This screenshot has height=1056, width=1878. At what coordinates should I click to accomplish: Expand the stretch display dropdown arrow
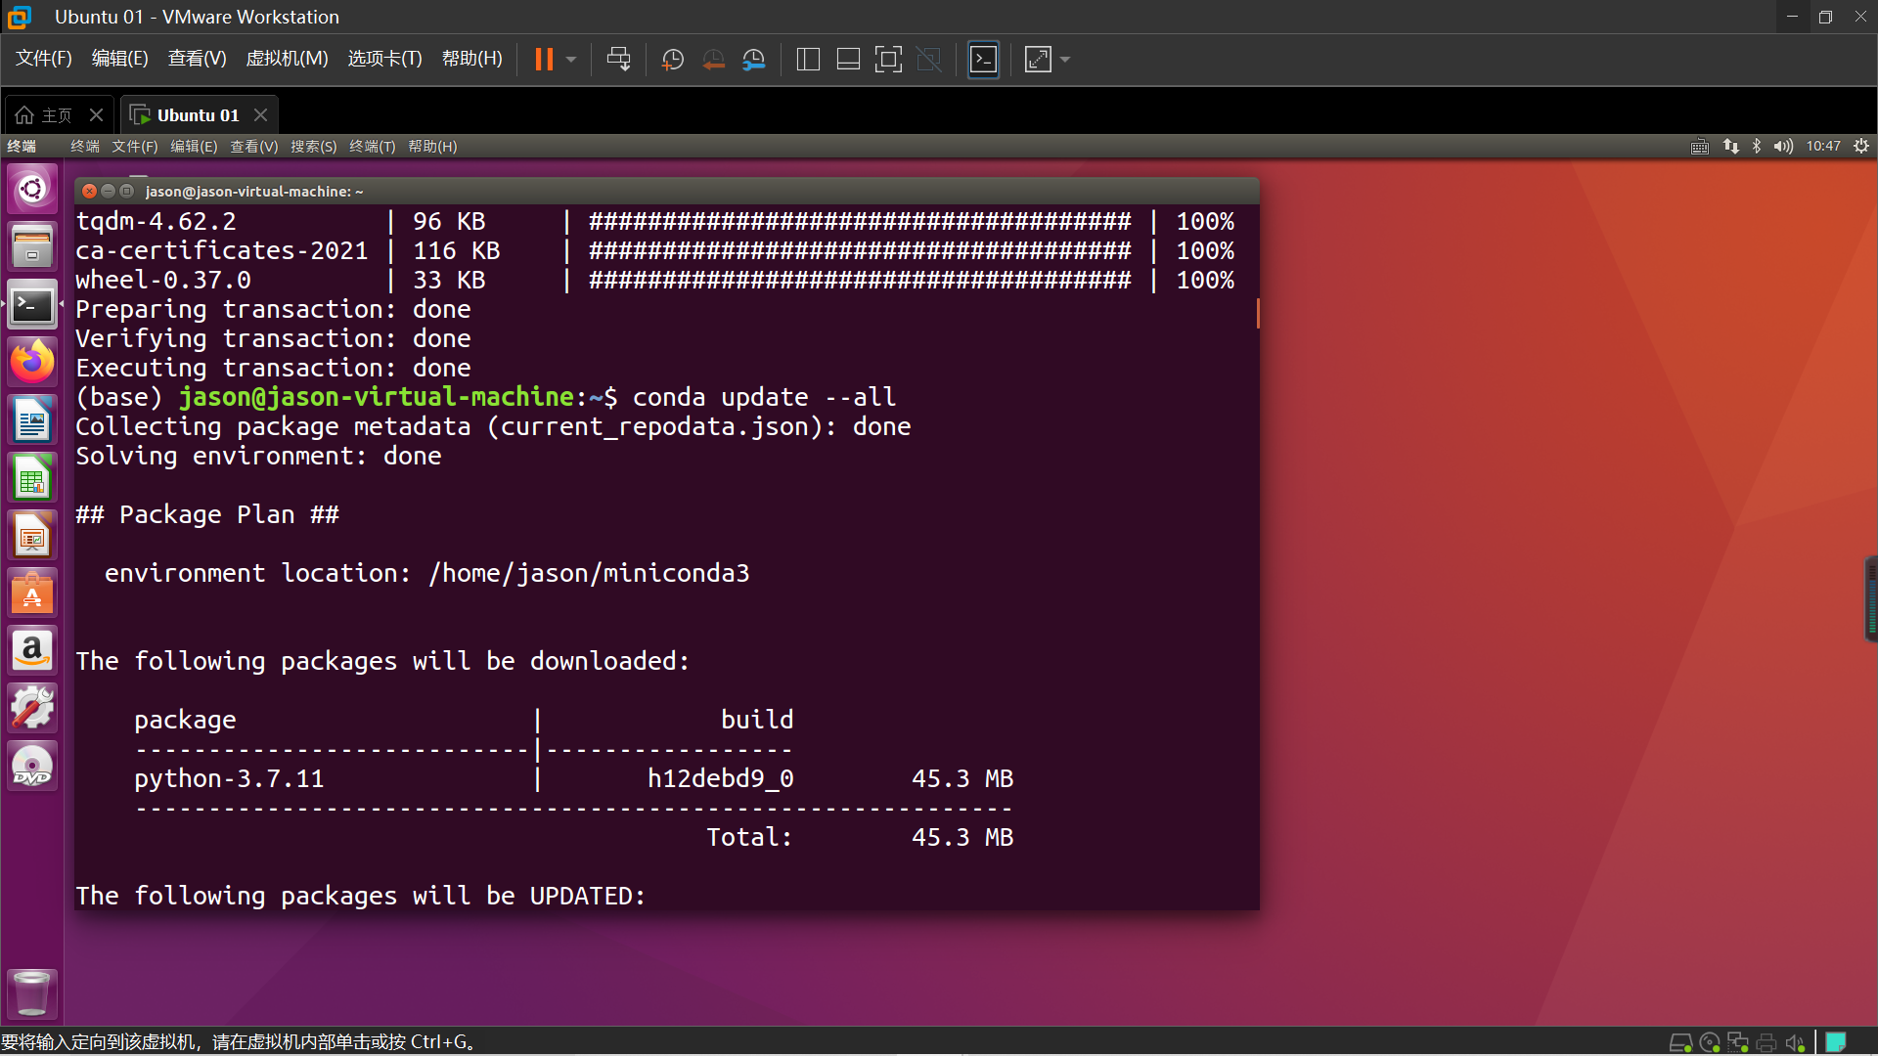point(1065,60)
